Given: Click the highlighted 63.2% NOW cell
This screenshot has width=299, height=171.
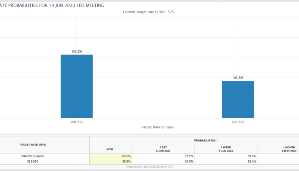Looking at the screenshot, I should point(111,156).
